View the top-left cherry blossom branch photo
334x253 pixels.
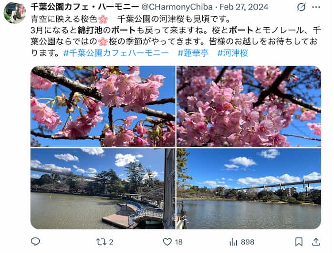(103, 106)
